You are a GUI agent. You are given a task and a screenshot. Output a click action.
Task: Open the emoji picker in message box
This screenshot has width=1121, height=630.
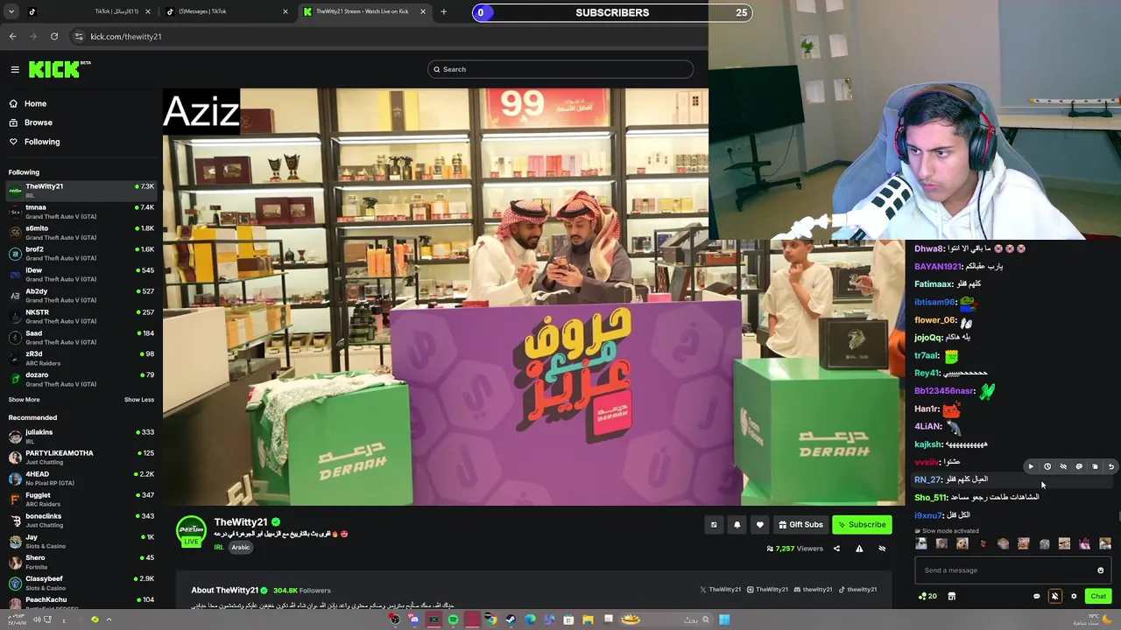[1101, 570]
